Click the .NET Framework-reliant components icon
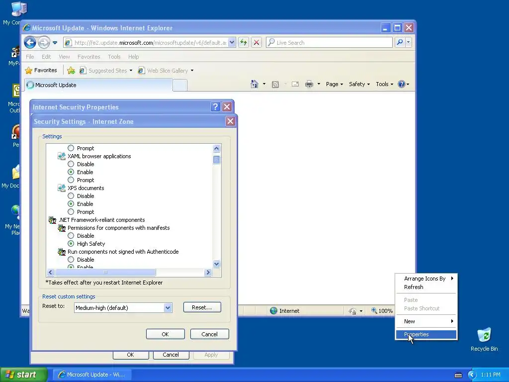 pyautogui.click(x=52, y=220)
